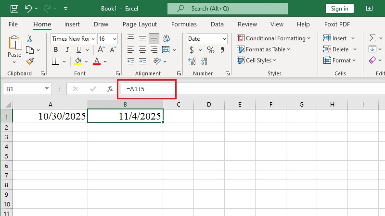The width and height of the screenshot is (385, 216).
Task: Switch to the Page Layout tab
Action: (x=140, y=24)
